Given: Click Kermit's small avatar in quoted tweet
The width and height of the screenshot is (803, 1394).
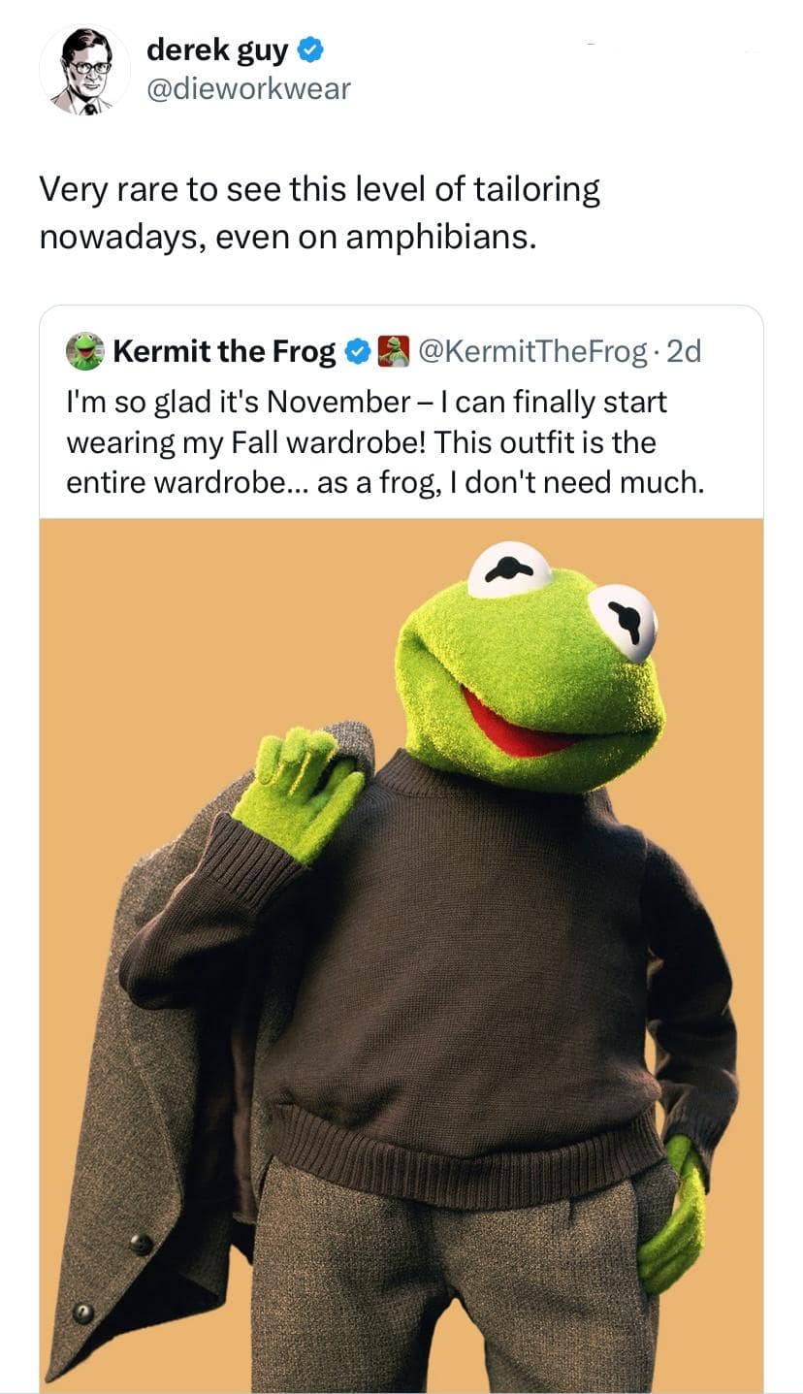Looking at the screenshot, I should click(85, 351).
